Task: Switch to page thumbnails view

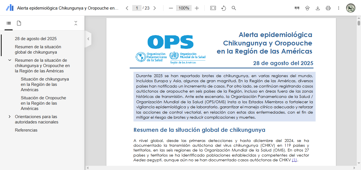Action: [x=19, y=23]
